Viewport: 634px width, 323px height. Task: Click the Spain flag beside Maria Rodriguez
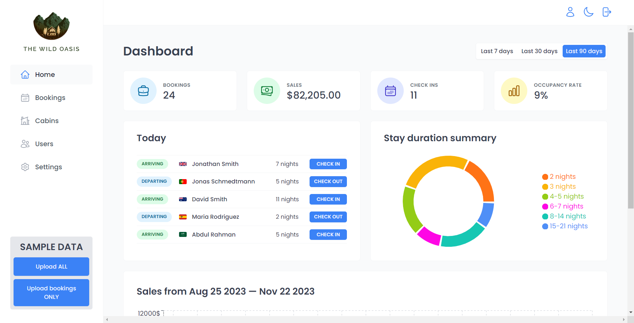pos(183,217)
